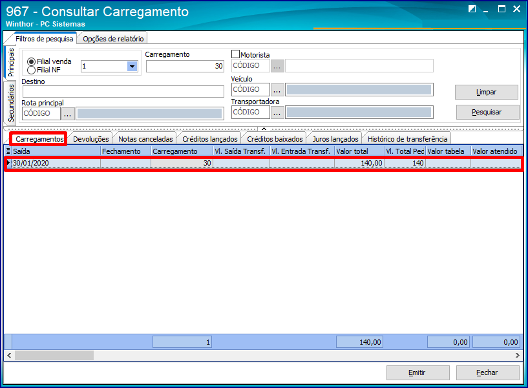The height and width of the screenshot is (388, 528).
Task: Open the Carregamentos tab
Action: pos(39,139)
